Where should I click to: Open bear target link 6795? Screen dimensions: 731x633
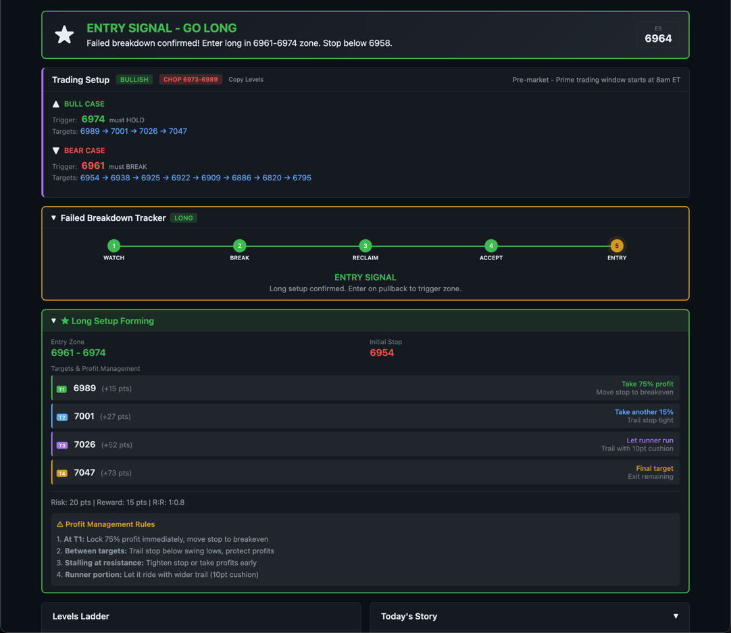point(301,178)
